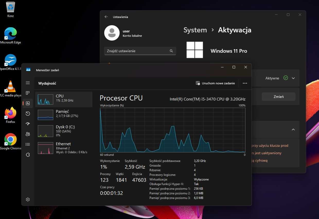Select the Performance page icon in sidebar
Screen dimensions: 319x219
coord(28,103)
